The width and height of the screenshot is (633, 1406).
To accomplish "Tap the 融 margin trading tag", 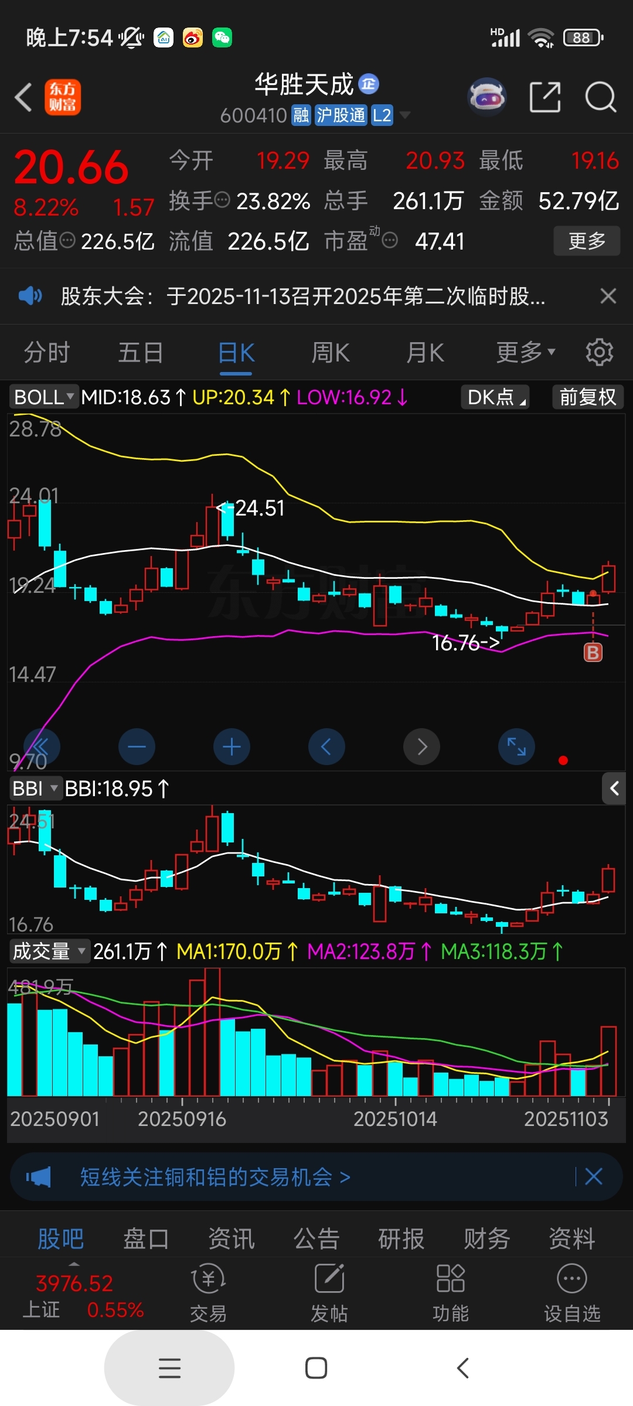I will [301, 115].
